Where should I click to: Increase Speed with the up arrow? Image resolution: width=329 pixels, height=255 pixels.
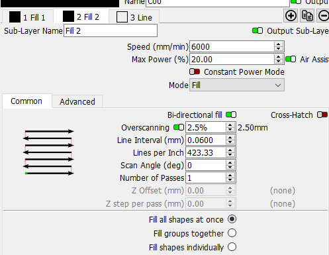click(278, 44)
